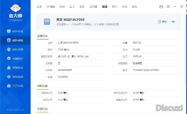The height and width of the screenshot is (114, 187).
Task: Open 工具市场 tool market
Action: 15,86
